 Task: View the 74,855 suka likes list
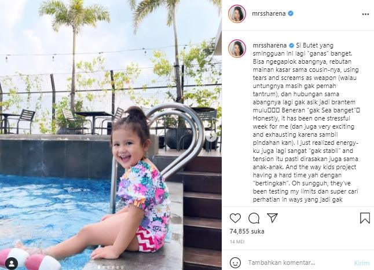click(x=247, y=231)
